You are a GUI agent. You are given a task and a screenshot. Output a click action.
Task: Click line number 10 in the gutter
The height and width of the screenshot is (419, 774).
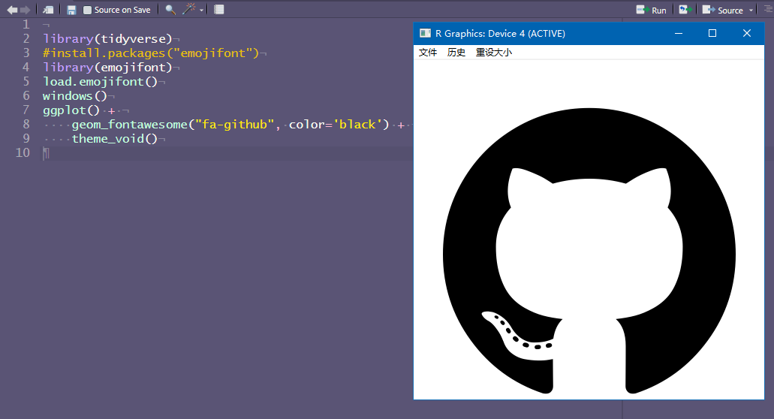23,152
